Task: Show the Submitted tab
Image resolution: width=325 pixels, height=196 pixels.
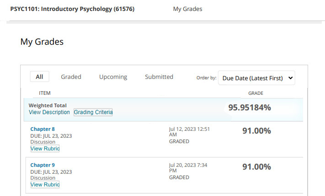Action: point(159,77)
